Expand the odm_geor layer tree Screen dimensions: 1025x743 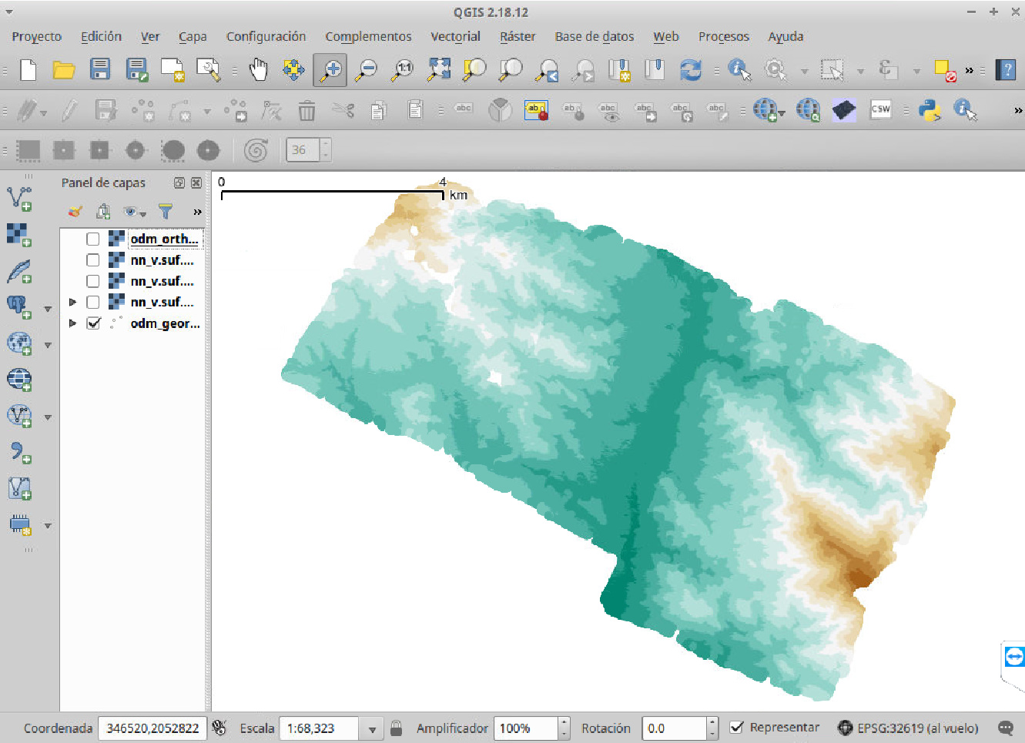point(73,323)
